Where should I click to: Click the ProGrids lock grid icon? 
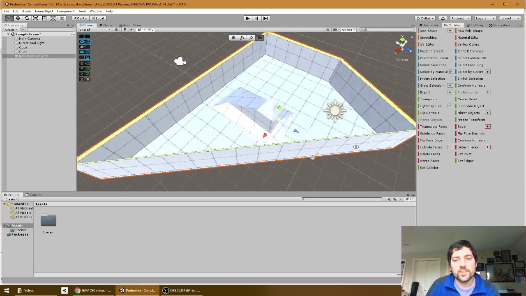click(x=84, y=58)
